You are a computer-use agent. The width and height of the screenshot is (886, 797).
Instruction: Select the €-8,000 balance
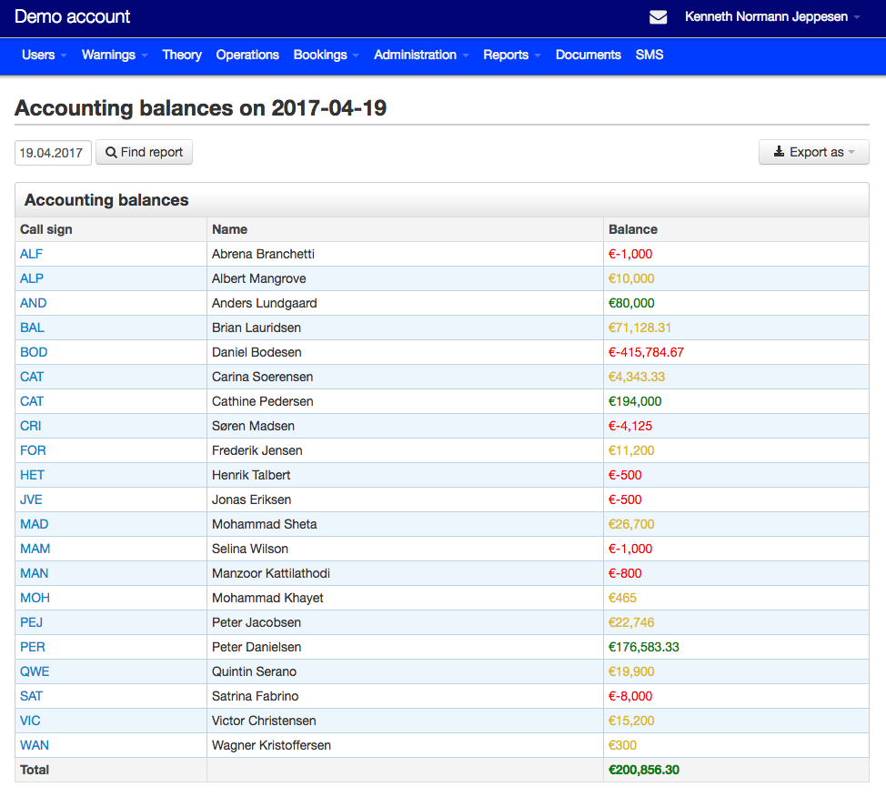pyautogui.click(x=630, y=696)
